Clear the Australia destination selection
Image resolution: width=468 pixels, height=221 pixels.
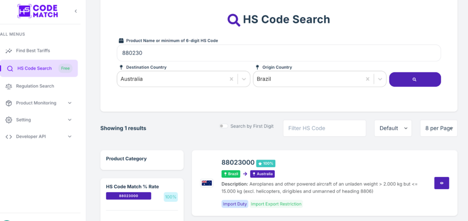(x=231, y=79)
